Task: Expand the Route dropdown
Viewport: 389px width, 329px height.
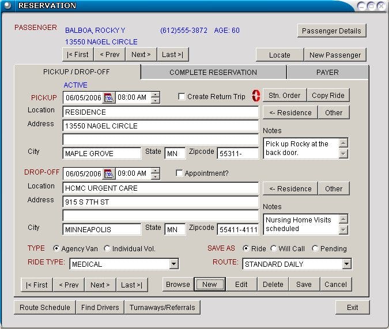Action: coord(346,264)
